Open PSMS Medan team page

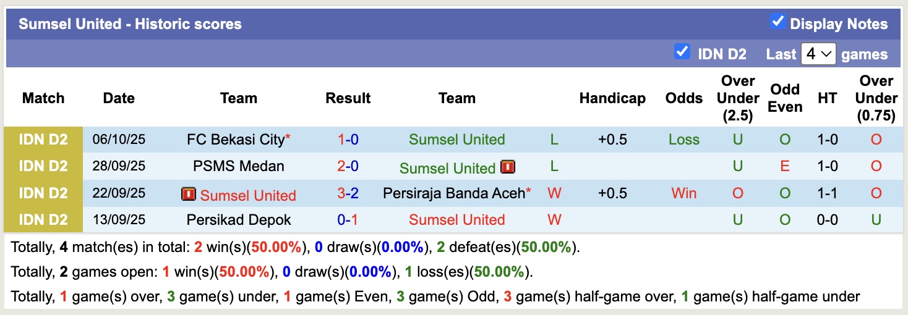(238, 166)
